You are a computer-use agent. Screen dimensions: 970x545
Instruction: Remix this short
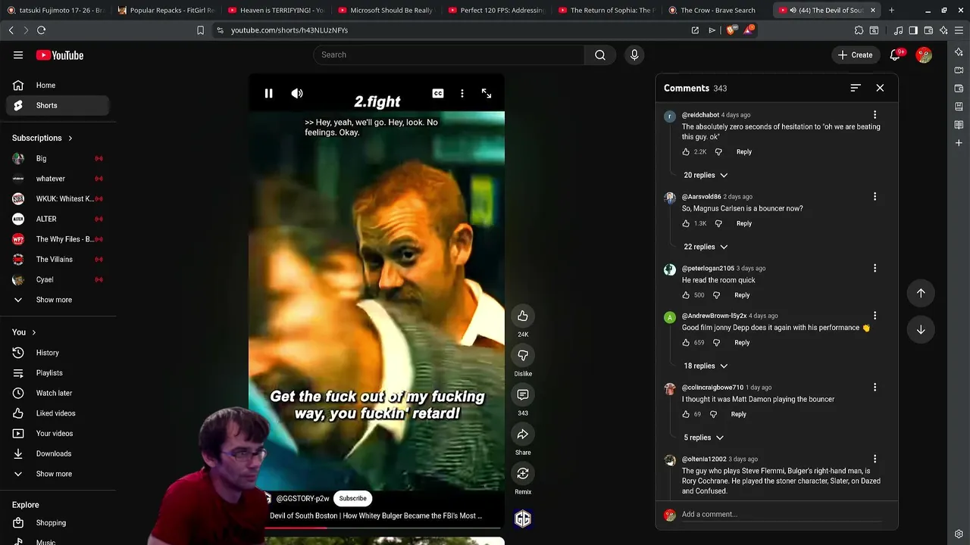tap(523, 473)
